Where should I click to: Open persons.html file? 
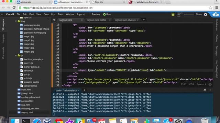click(x=27, y=101)
